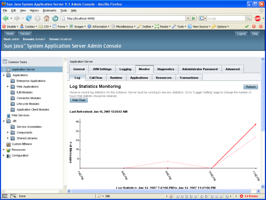Click the vertical scrollbar down arrow

[x=263, y=187]
